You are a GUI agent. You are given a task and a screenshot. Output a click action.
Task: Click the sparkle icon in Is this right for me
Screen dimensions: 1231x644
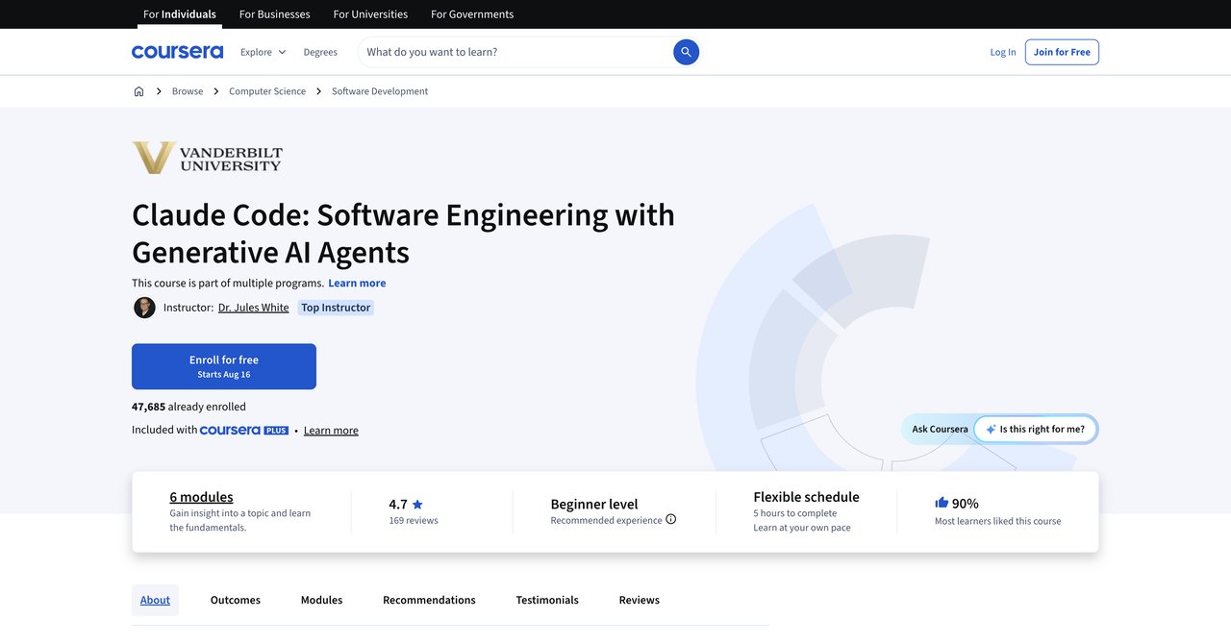coord(991,430)
